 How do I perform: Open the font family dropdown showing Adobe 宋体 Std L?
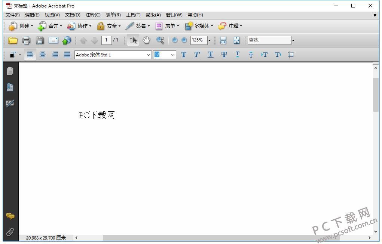tap(148, 55)
